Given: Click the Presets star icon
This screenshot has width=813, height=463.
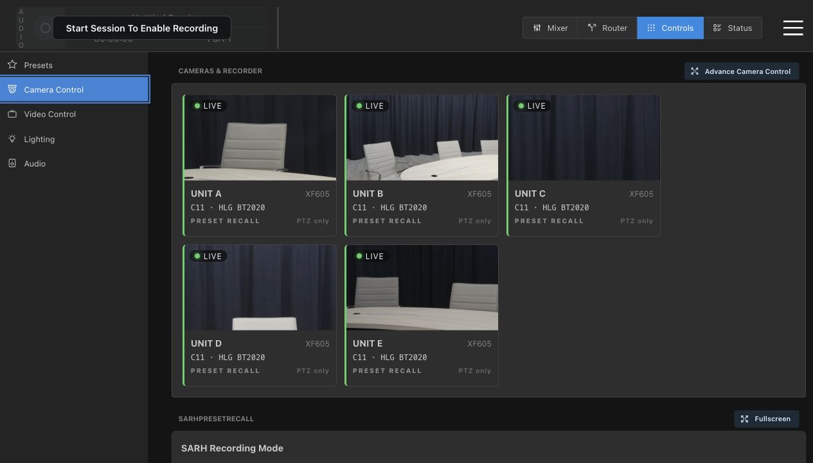Looking at the screenshot, I should 12,65.
